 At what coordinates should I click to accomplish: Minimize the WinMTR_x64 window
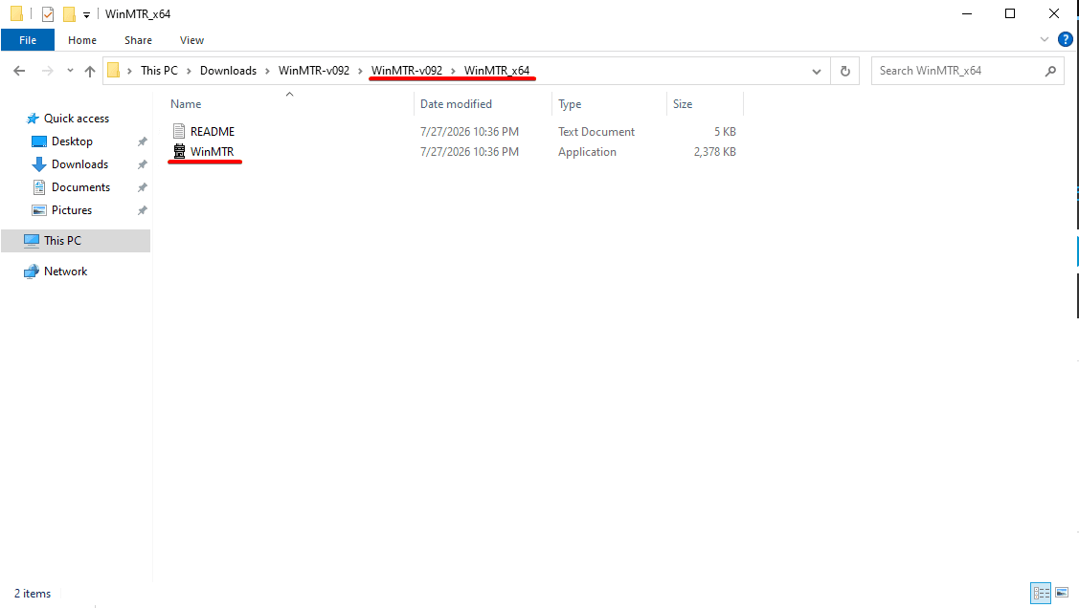point(967,13)
